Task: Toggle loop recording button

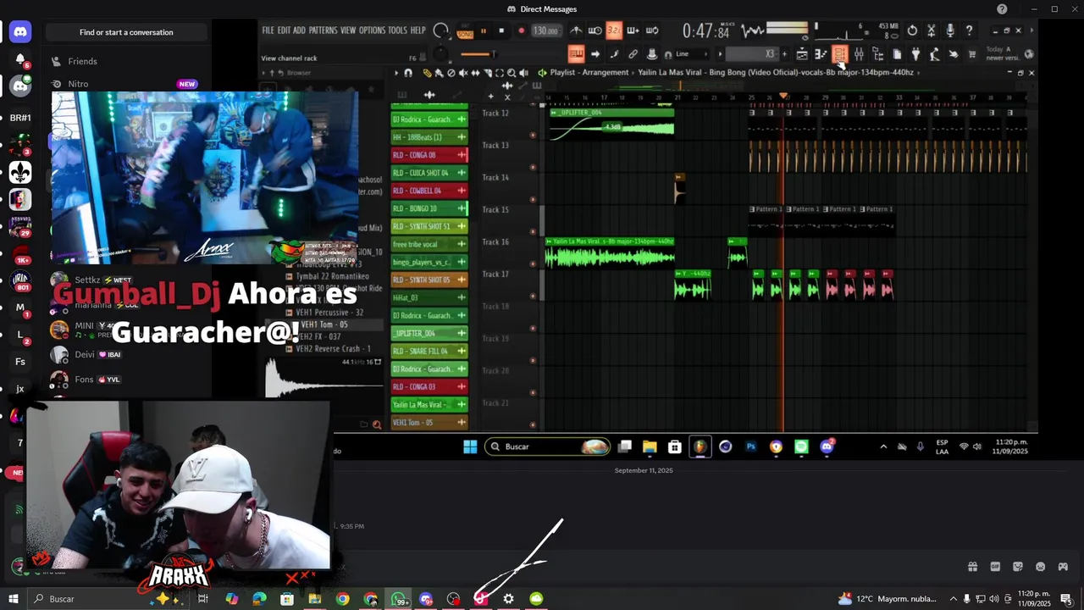Action: (x=652, y=30)
